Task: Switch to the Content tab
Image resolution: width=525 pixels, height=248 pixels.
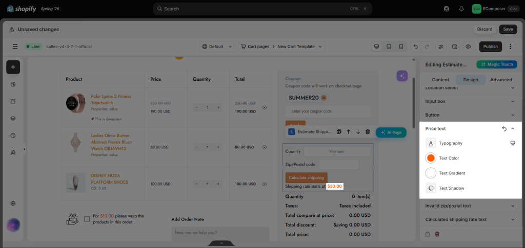Action: 440,80
